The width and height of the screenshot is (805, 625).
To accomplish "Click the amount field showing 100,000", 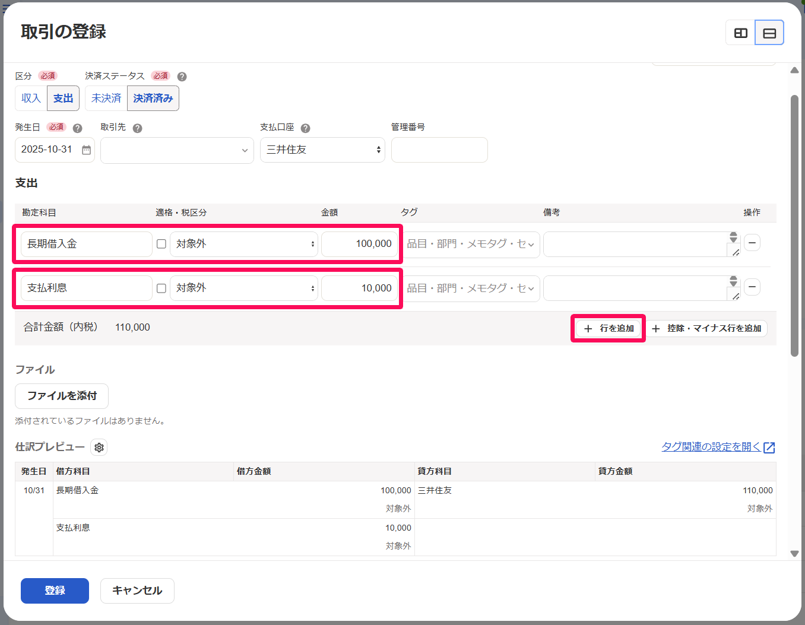I will click(359, 244).
